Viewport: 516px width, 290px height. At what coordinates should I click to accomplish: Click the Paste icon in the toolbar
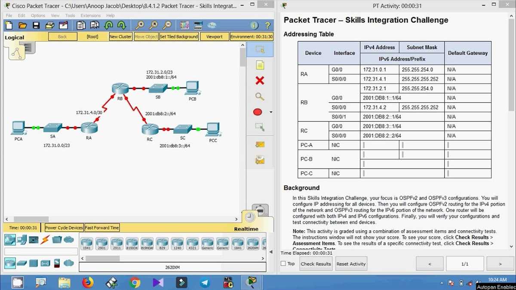94,26
